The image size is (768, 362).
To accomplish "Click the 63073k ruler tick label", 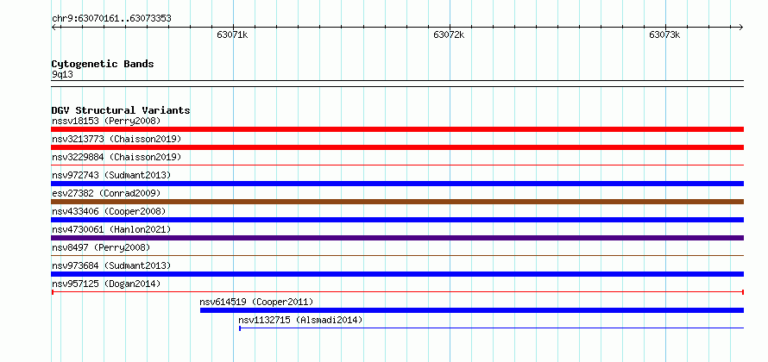I will pyautogui.click(x=664, y=35).
